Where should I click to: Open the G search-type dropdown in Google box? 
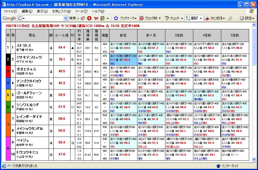click(21, 18)
